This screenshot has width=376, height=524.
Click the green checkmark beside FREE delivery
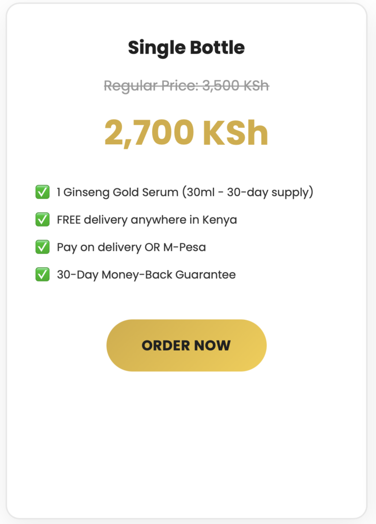42,220
